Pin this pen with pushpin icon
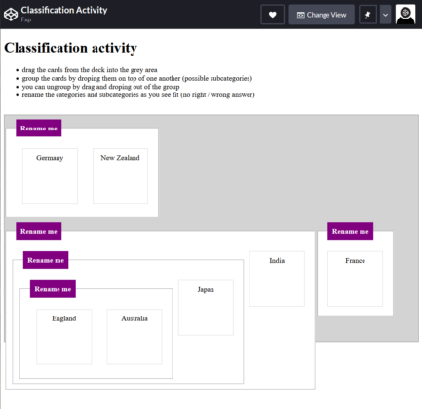 367,15
